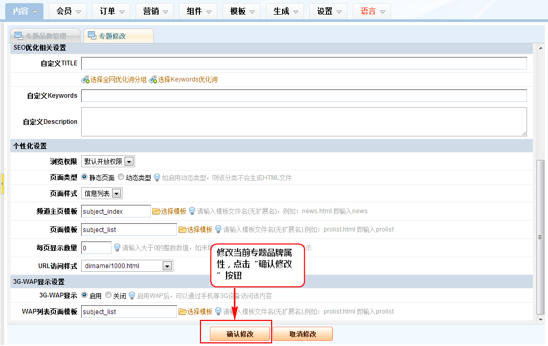Select the 动态类型 radio button

pos(121,177)
